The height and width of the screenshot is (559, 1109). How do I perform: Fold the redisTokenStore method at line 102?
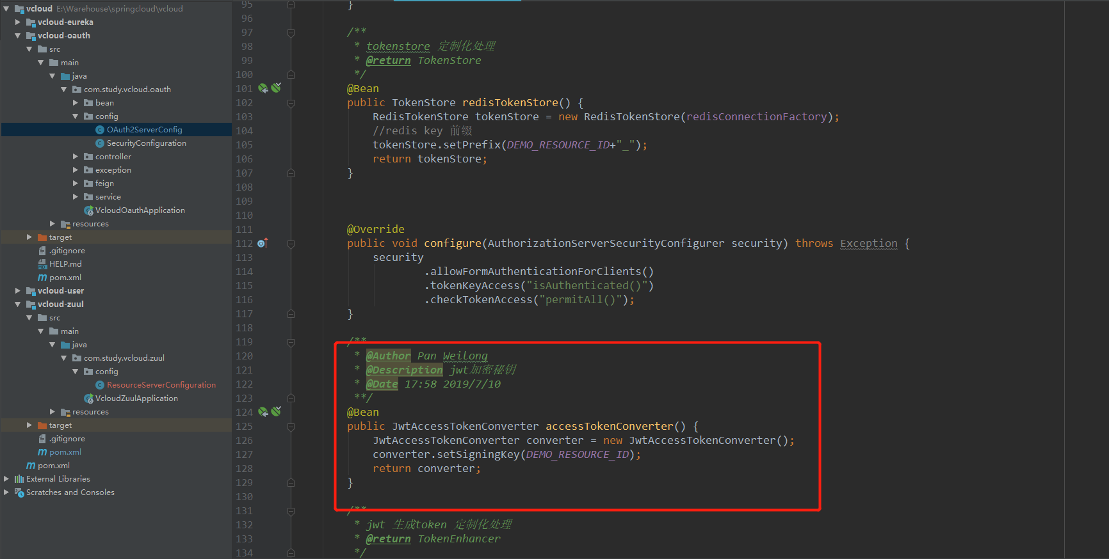[x=291, y=103]
